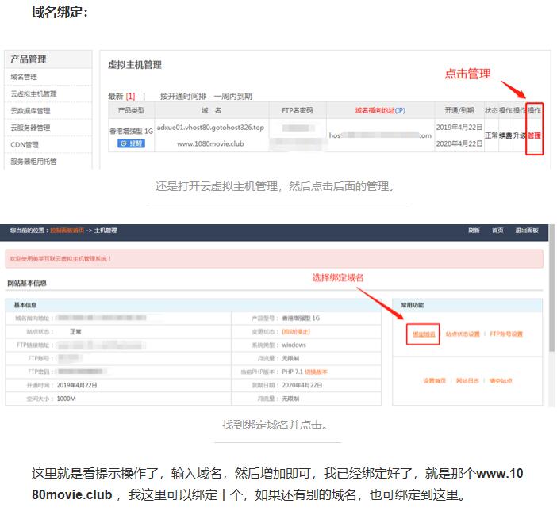
Task: Filter hosts by 最新 [1]
Action: pos(121,96)
